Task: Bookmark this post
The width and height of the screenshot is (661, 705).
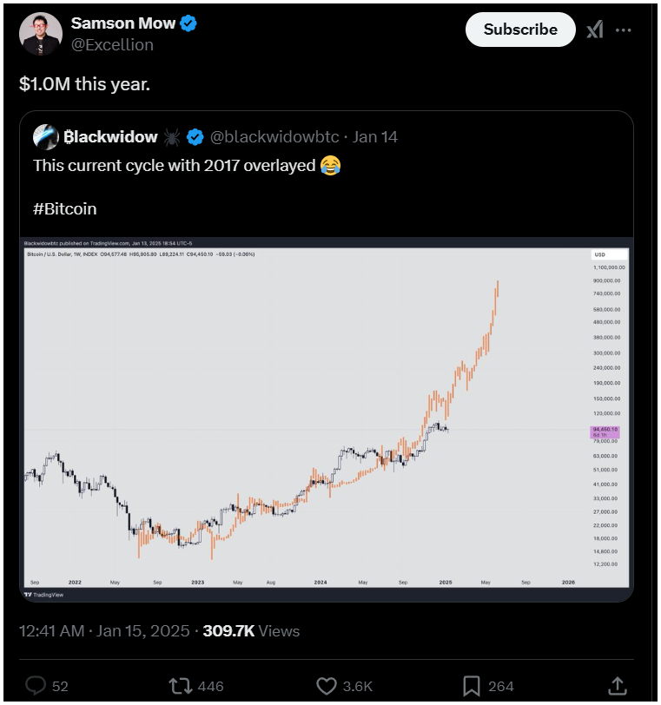Action: (472, 686)
